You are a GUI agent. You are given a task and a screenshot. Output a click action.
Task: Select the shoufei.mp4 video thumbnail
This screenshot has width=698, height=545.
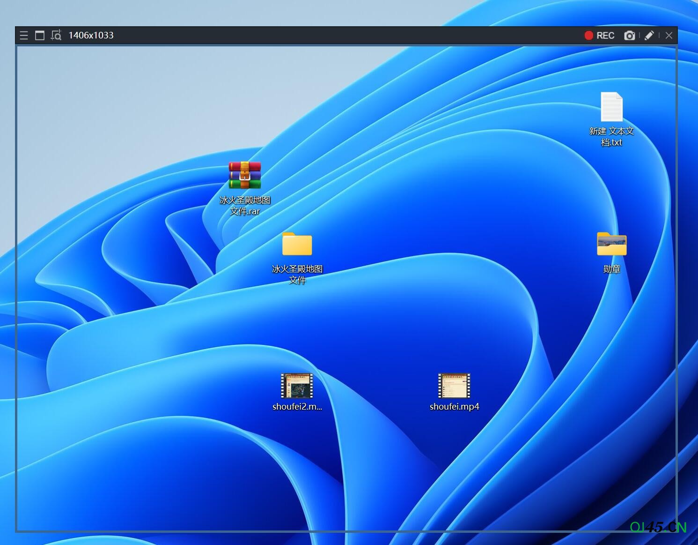[455, 386]
